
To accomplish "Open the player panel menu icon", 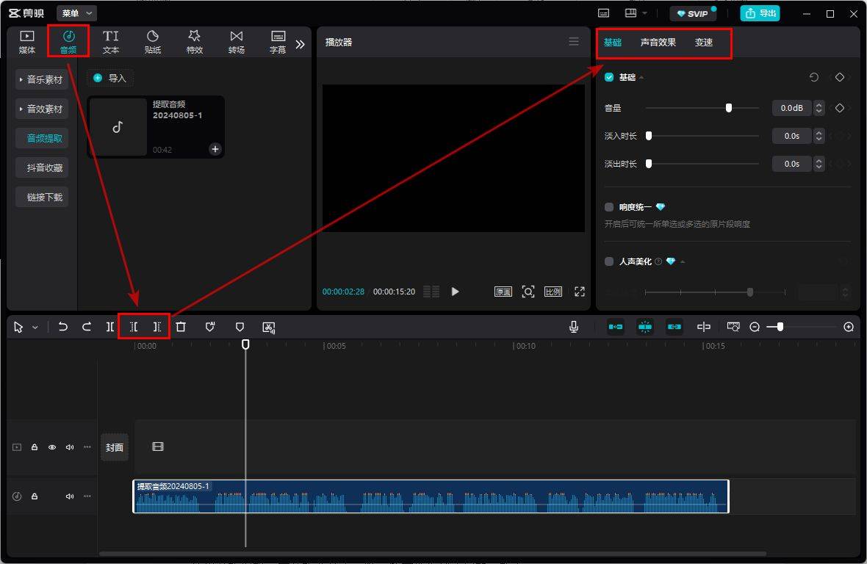I will click(x=574, y=41).
